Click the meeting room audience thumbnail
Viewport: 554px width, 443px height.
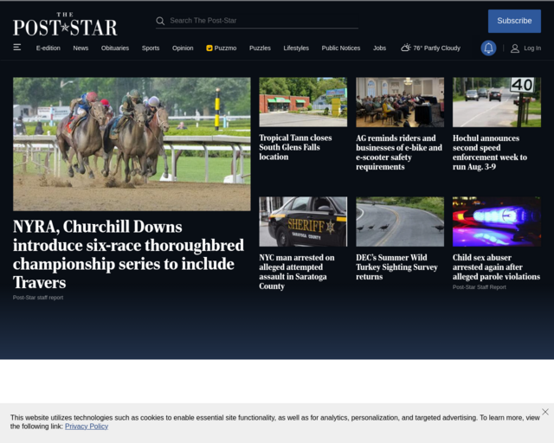[x=400, y=102]
